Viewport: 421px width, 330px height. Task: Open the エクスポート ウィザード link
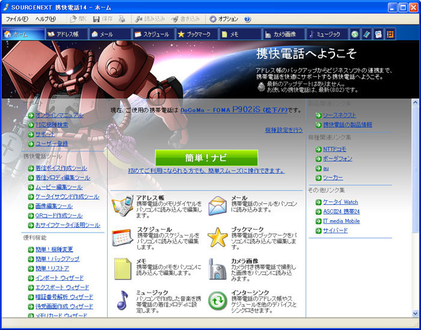click(x=63, y=287)
